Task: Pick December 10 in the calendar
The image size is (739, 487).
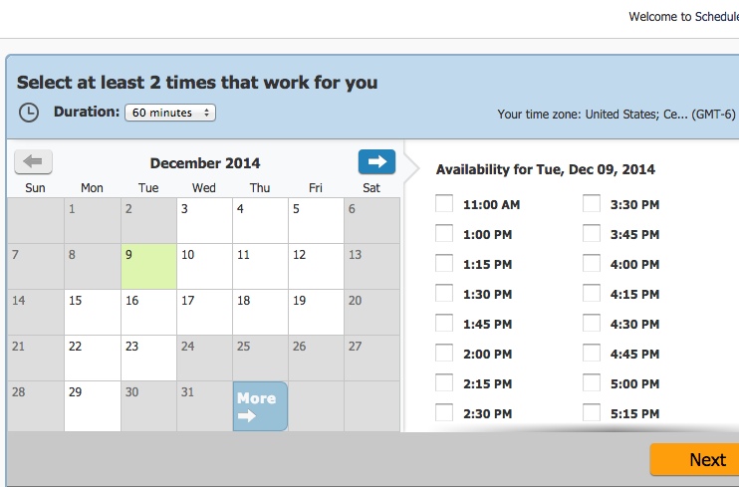Action: pos(204,266)
